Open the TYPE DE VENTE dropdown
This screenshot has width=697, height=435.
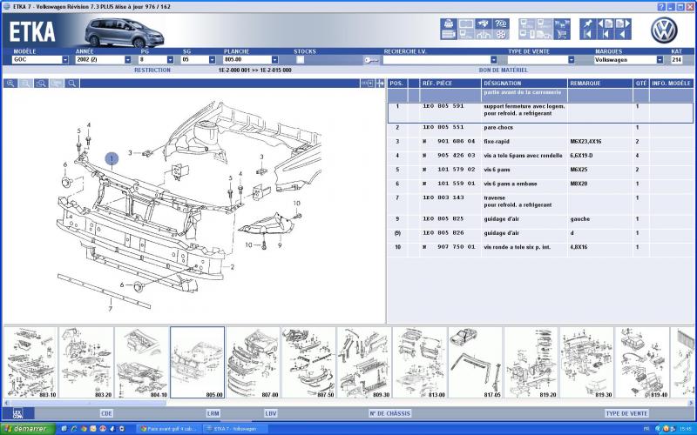tap(572, 59)
